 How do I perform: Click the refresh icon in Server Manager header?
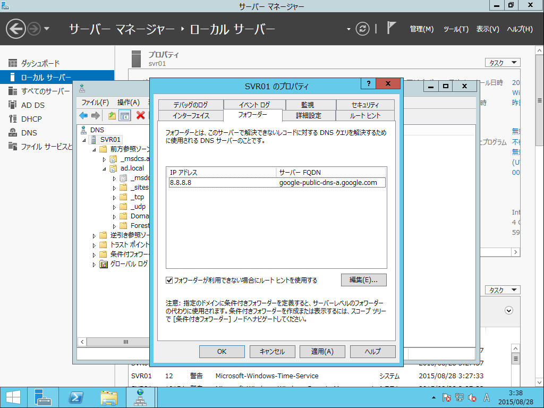(362, 29)
